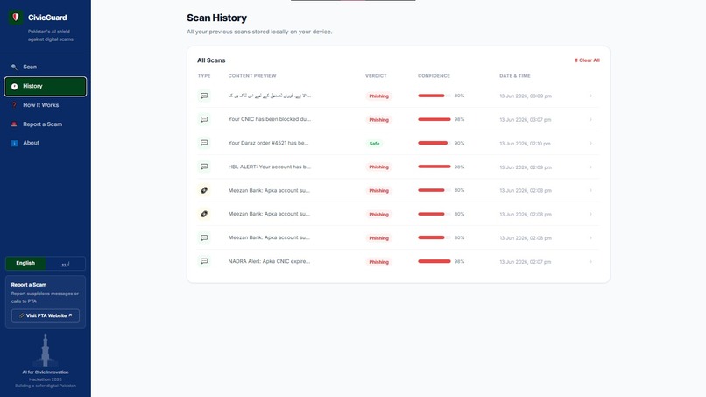Screen dimensions: 706x397
Task: Click the CivicGuard shield logo
Action: coord(16,18)
